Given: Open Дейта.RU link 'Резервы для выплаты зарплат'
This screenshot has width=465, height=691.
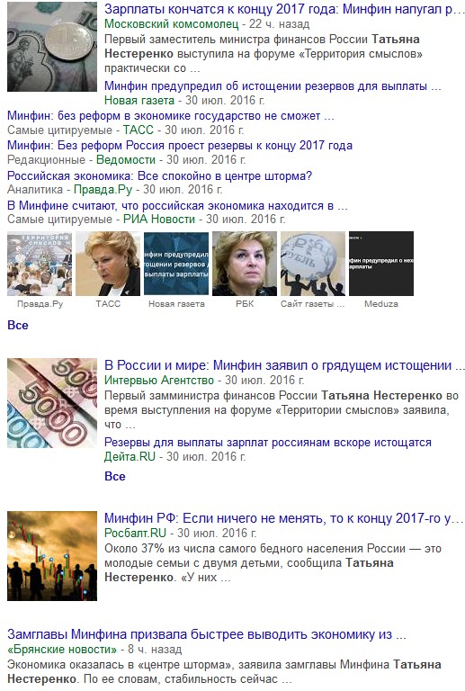Looking at the screenshot, I should (x=268, y=443).
